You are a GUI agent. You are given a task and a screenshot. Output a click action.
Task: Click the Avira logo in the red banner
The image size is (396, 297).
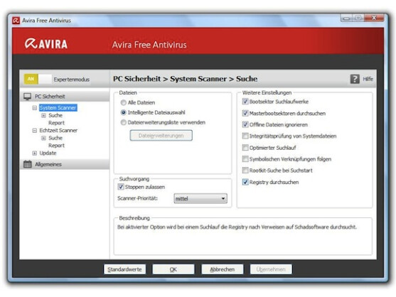46,44
